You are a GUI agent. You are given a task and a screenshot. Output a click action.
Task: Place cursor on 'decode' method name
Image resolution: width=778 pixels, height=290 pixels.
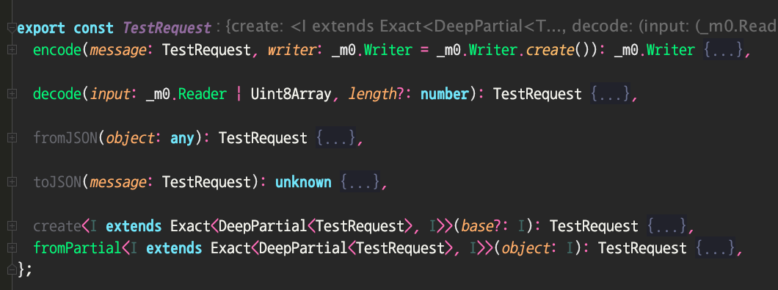tap(57, 94)
